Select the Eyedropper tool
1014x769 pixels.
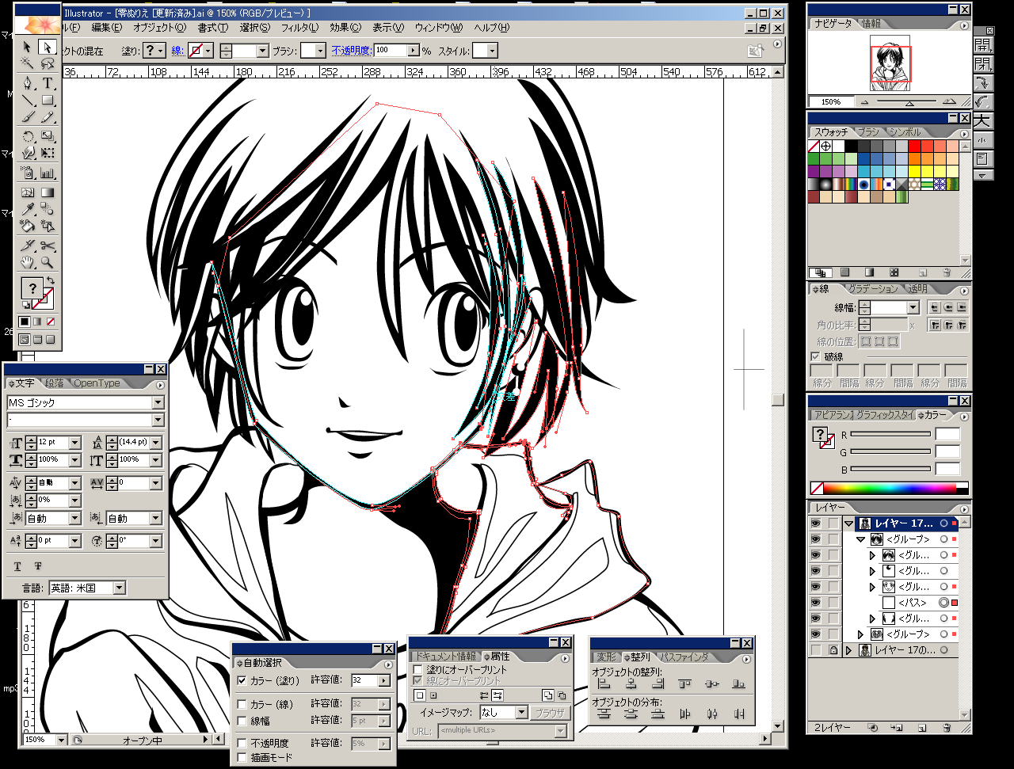click(28, 209)
